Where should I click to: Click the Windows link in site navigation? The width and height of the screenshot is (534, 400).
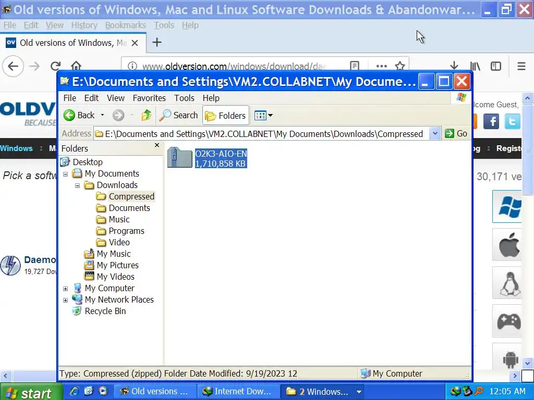coord(16,148)
